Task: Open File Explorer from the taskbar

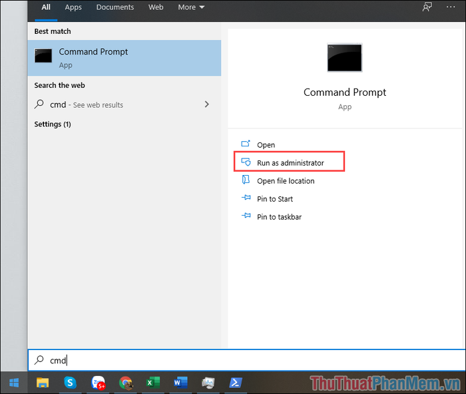Action: (x=43, y=382)
